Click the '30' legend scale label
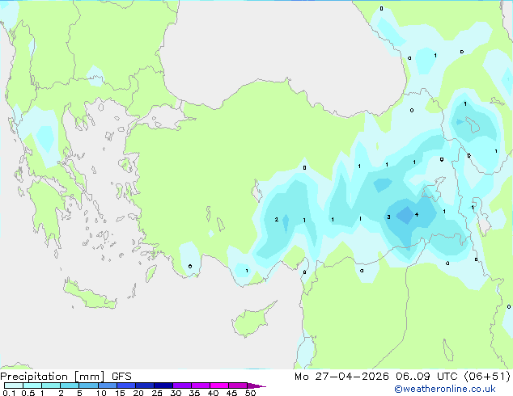The height and width of the screenshot is (396, 513). click(x=176, y=393)
